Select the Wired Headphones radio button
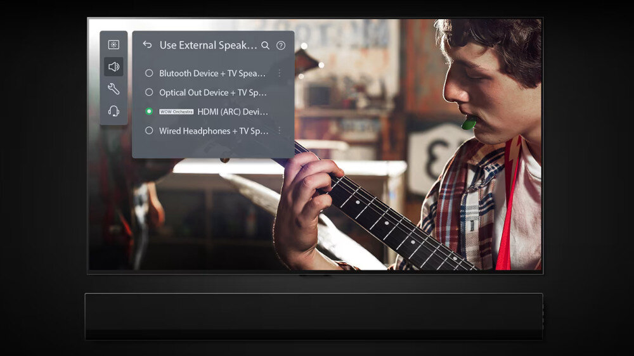 click(x=149, y=130)
